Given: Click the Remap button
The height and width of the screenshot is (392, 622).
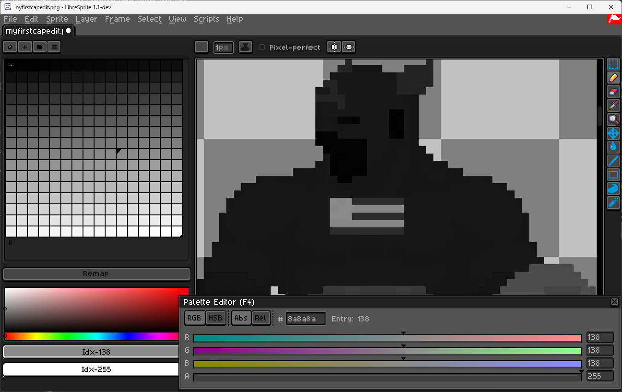Looking at the screenshot, I should (x=96, y=273).
